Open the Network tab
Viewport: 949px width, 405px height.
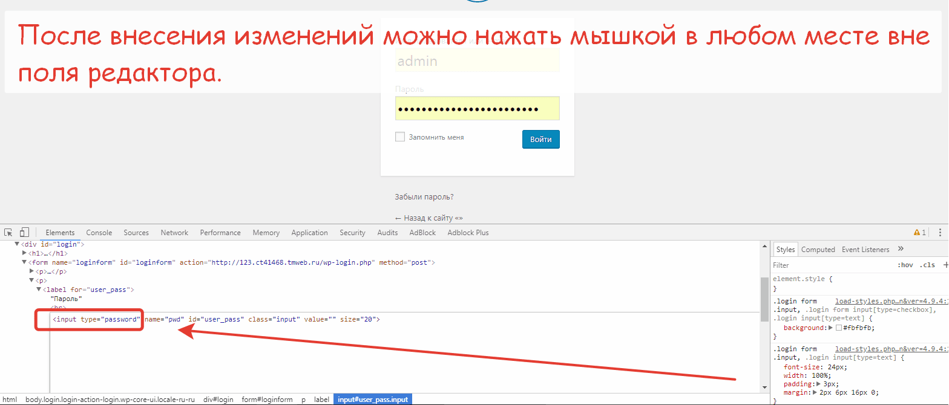tap(174, 233)
